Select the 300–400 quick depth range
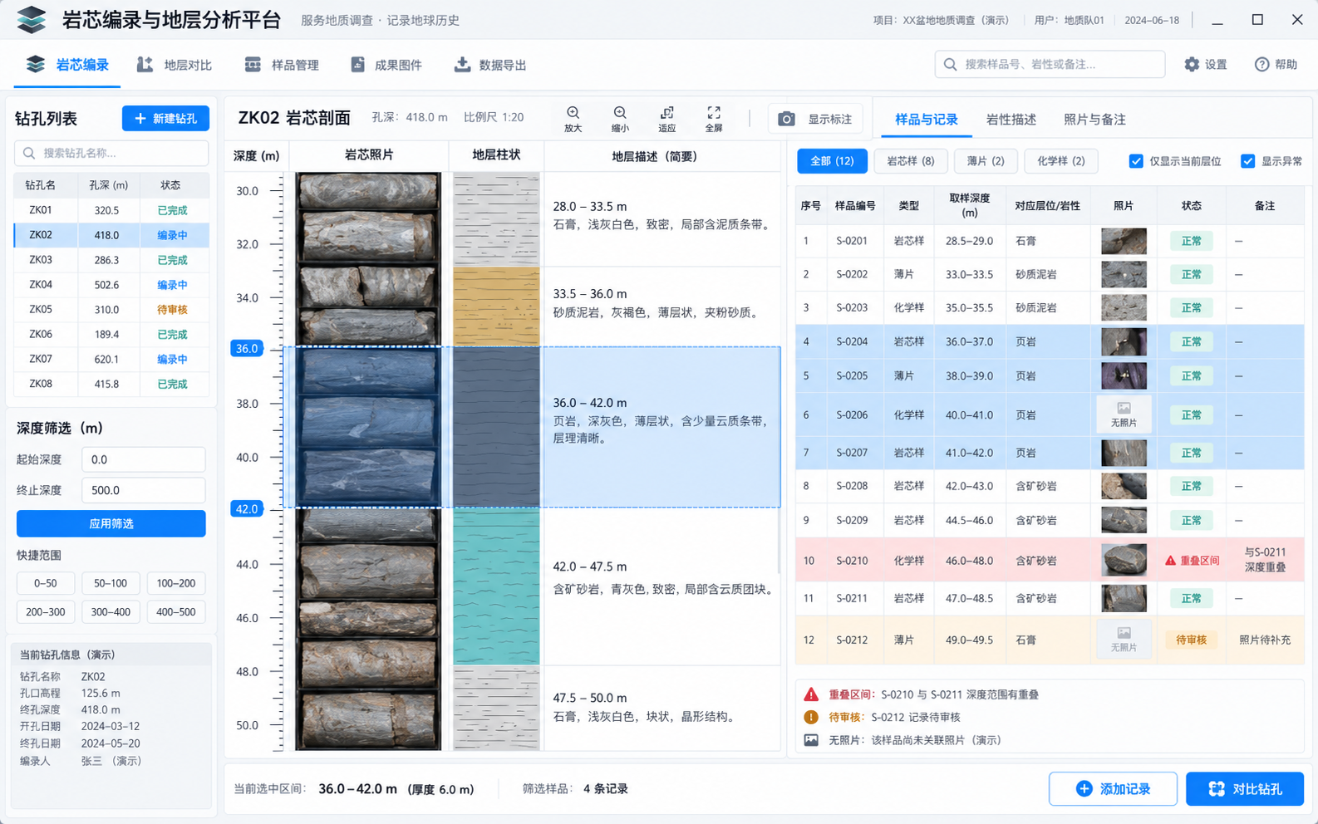1318x824 pixels. point(111,612)
